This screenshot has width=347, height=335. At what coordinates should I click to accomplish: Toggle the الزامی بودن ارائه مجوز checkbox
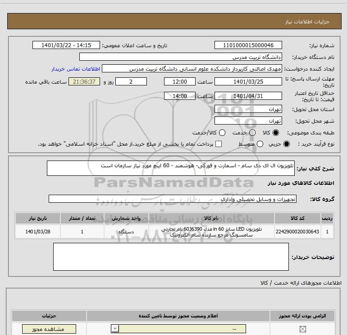click(x=302, y=329)
